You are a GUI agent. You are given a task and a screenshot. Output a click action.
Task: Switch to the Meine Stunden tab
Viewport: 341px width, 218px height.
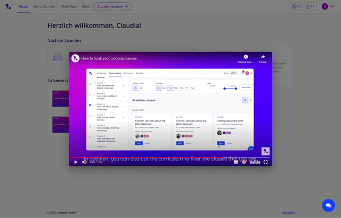coord(44,6)
